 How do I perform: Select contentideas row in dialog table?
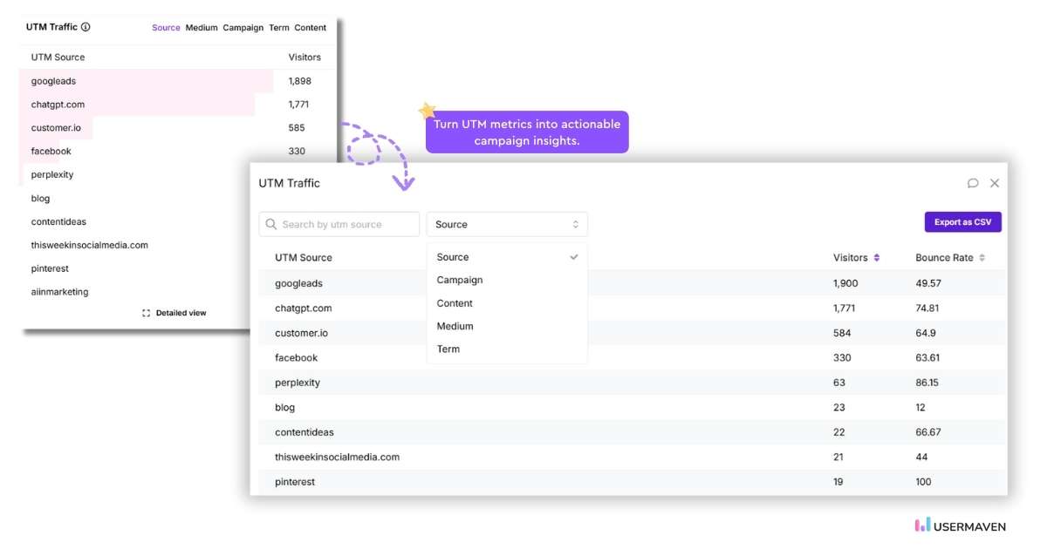click(x=633, y=432)
